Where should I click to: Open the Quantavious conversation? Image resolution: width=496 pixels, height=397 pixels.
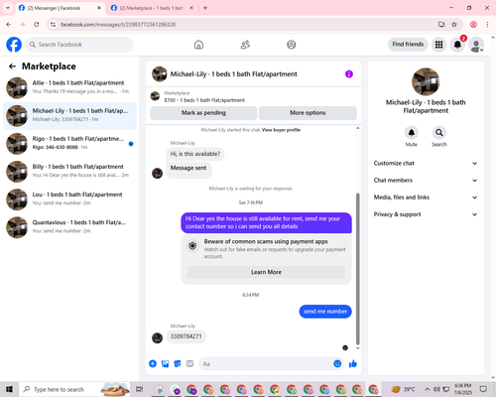click(x=69, y=227)
